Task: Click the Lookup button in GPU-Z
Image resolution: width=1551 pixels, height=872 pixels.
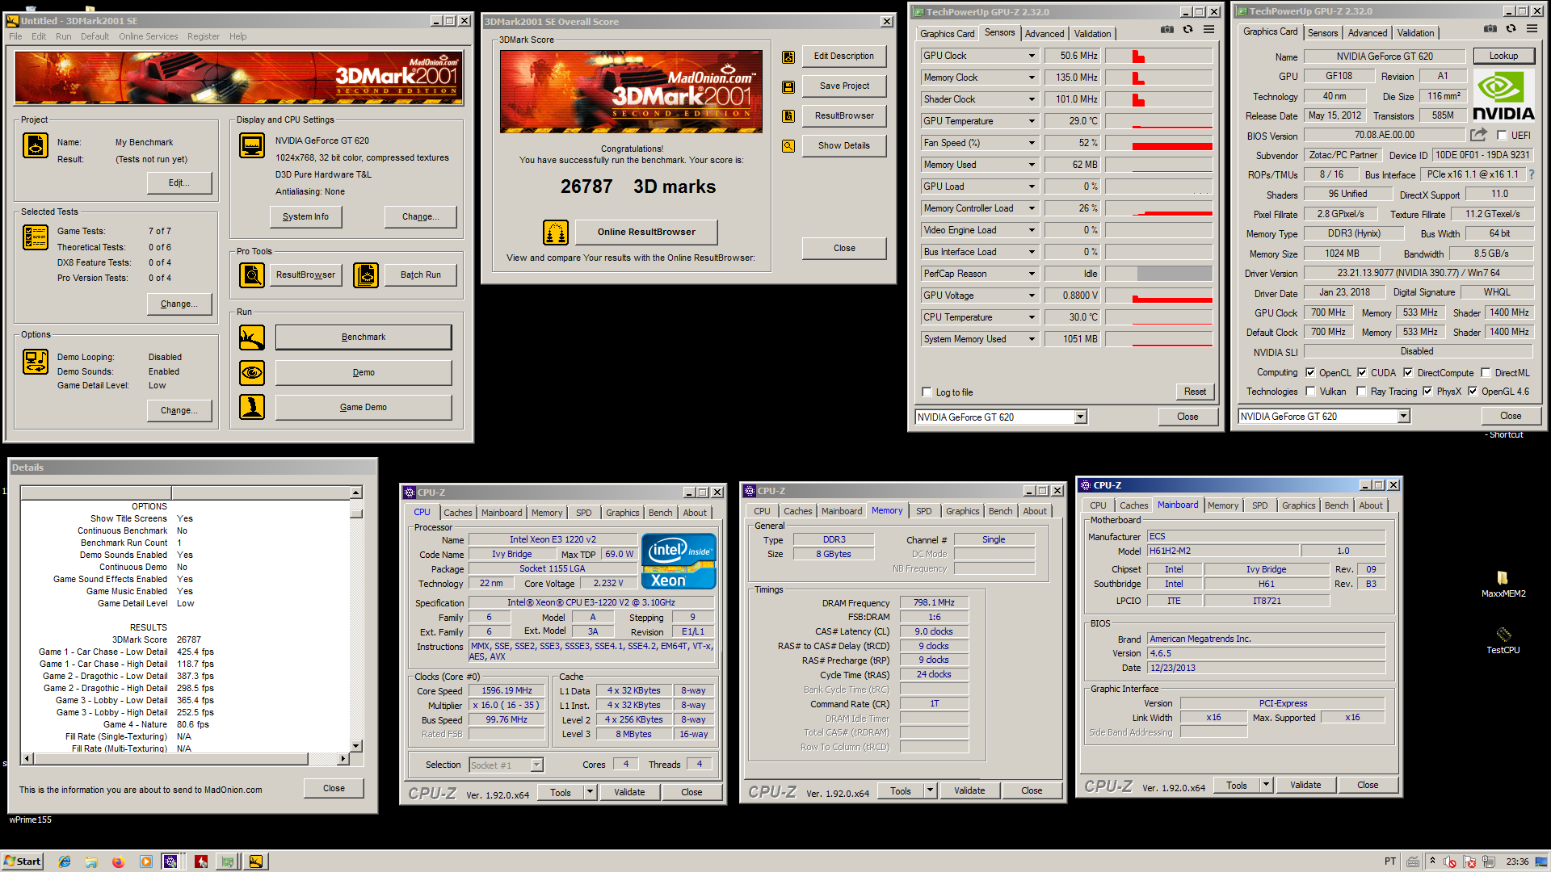Action: tap(1503, 56)
